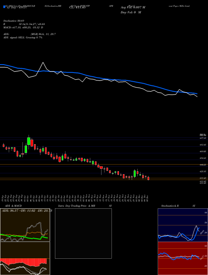Image resolution: width=208 pixels, height=275 pixels.
Task: Click the blue stochastics chart panel
Action: pos(183,225)
